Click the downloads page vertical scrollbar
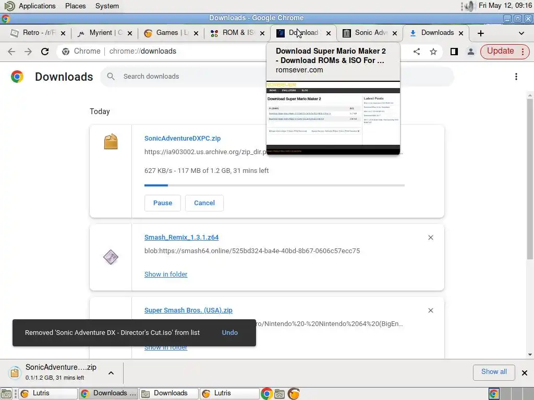Viewport: 534px width, 400px height. pyautogui.click(x=530, y=179)
